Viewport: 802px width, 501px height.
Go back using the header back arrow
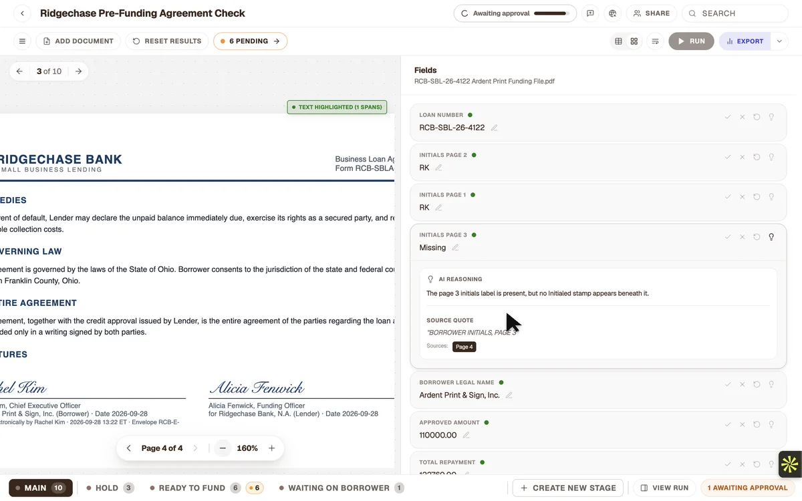(x=22, y=13)
